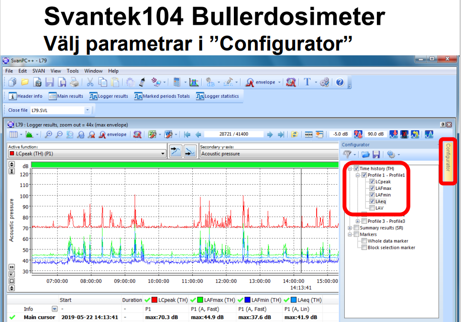The height and width of the screenshot is (322, 461).
Task: Collapse the Time history (TH) node
Action: point(350,168)
